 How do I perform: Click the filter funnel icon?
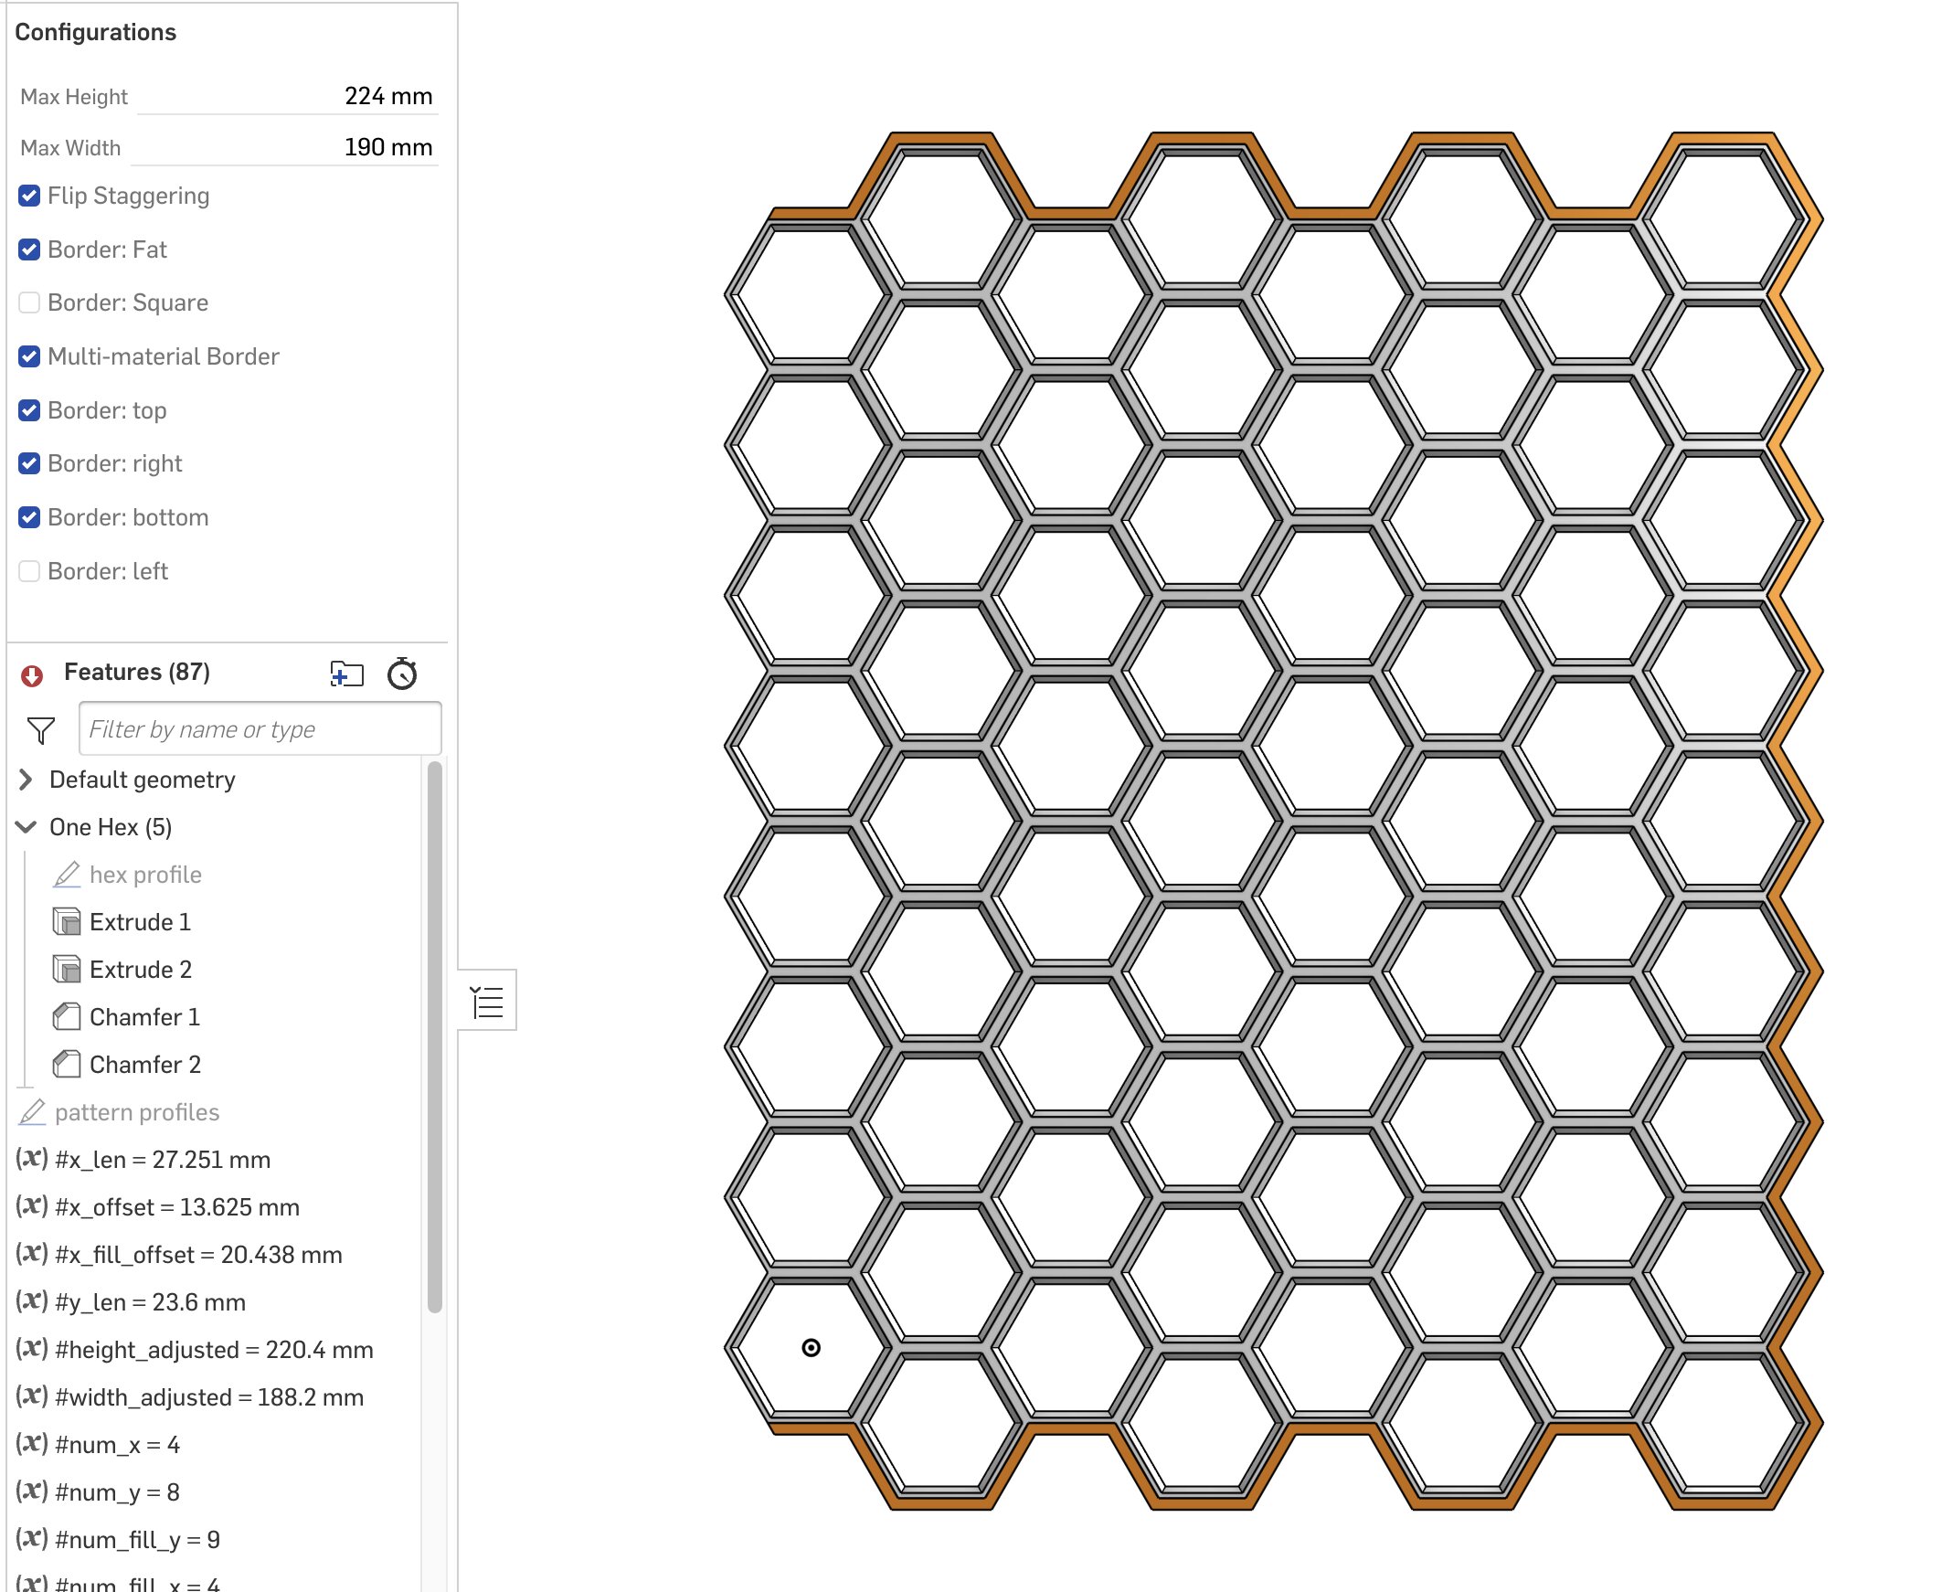tap(41, 730)
